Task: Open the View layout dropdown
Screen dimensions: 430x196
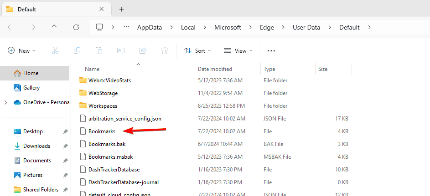Action: 238,50
